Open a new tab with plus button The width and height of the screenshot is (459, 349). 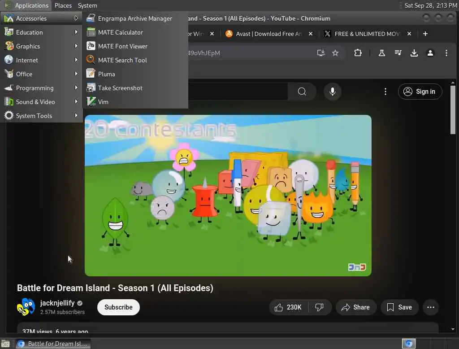[425, 34]
